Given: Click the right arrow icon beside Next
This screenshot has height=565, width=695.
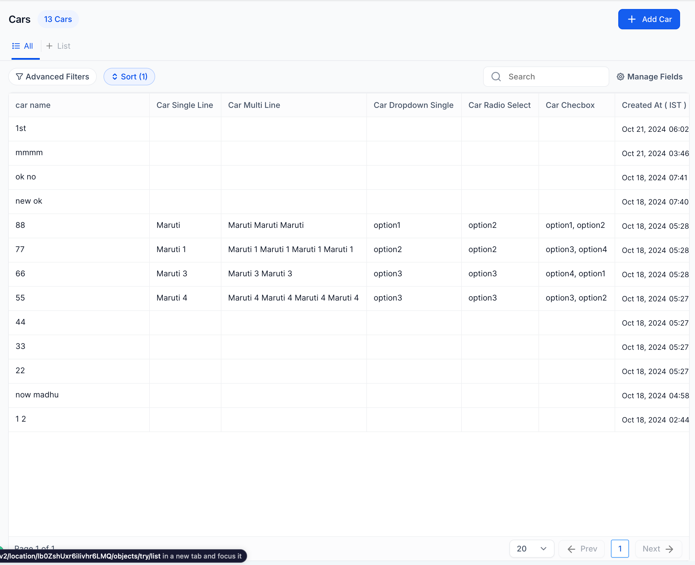Looking at the screenshot, I should coord(670,549).
